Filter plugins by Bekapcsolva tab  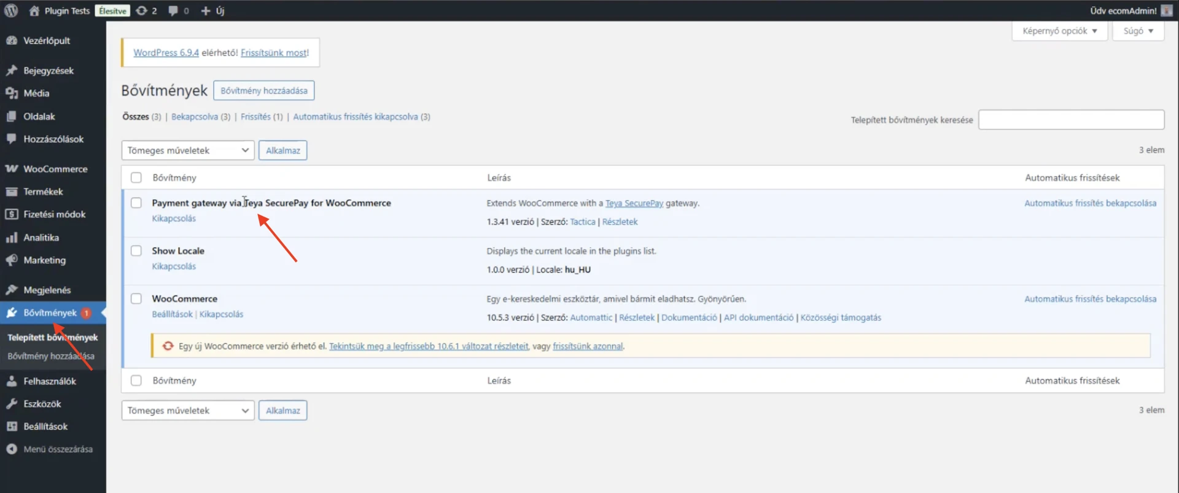point(195,117)
